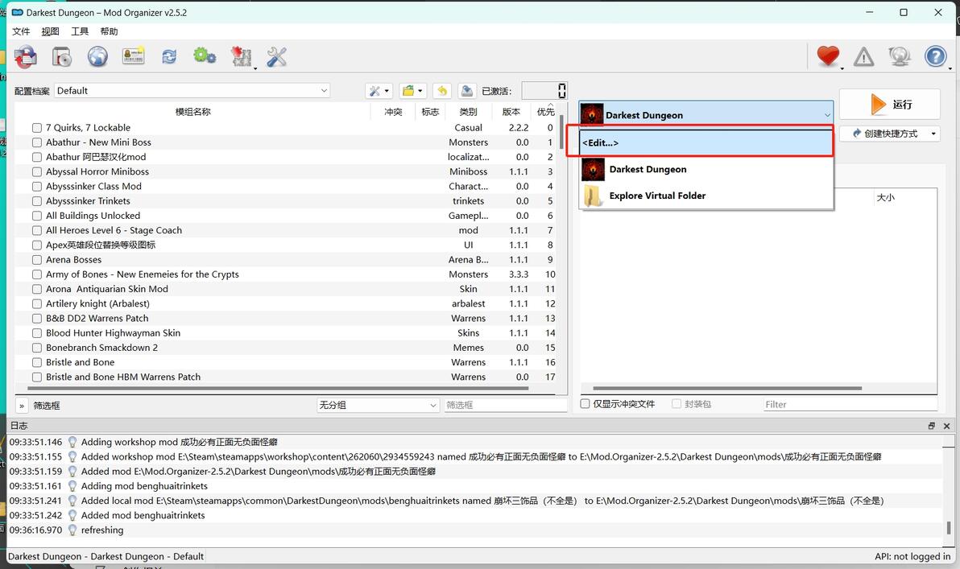Click the Change Game instance toolbar icon

pos(26,57)
